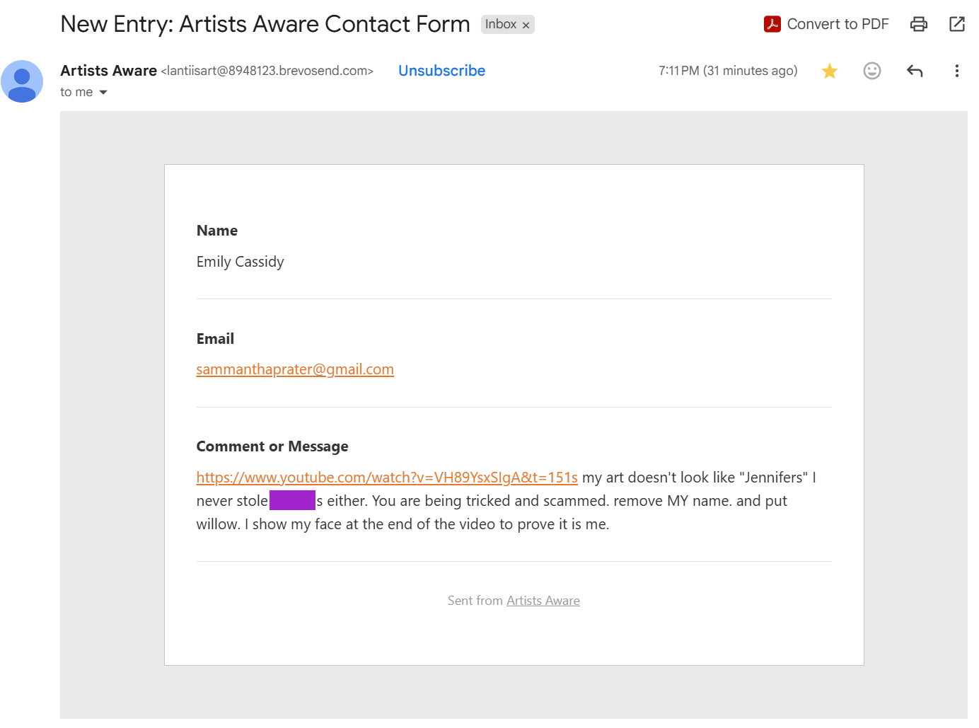This screenshot has width=979, height=728.
Task: Follow the Artists Aware footer link
Action: [x=543, y=601]
